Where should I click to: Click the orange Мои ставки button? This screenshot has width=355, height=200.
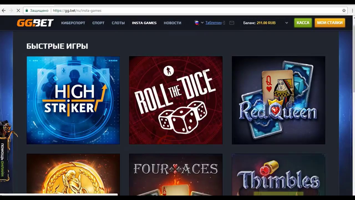(330, 23)
